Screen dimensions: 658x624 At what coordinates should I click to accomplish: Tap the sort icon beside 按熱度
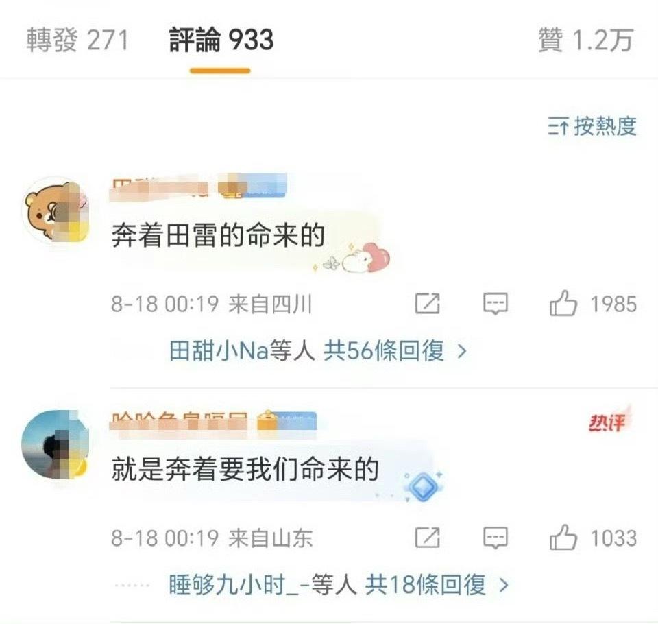pos(558,126)
